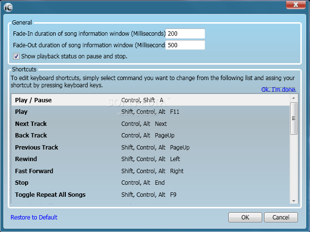Click the Ok. I'm done. link

click(x=279, y=90)
